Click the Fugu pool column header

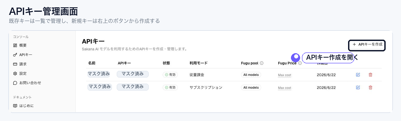(250, 63)
